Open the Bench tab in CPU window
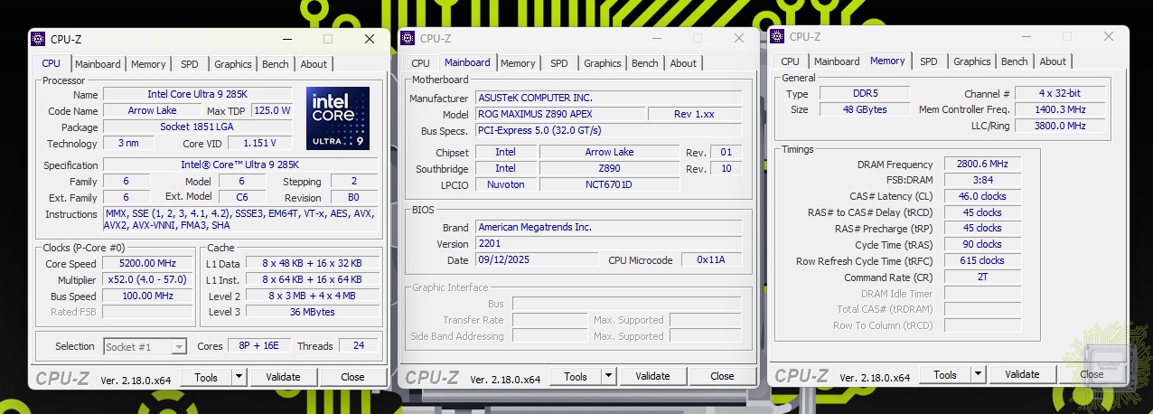The image size is (1153, 414). click(276, 64)
